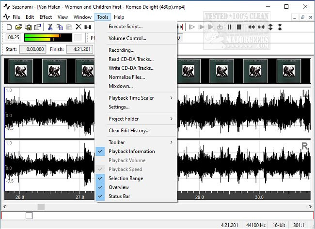Toggle the Selection Range option off

[x=126, y=179]
